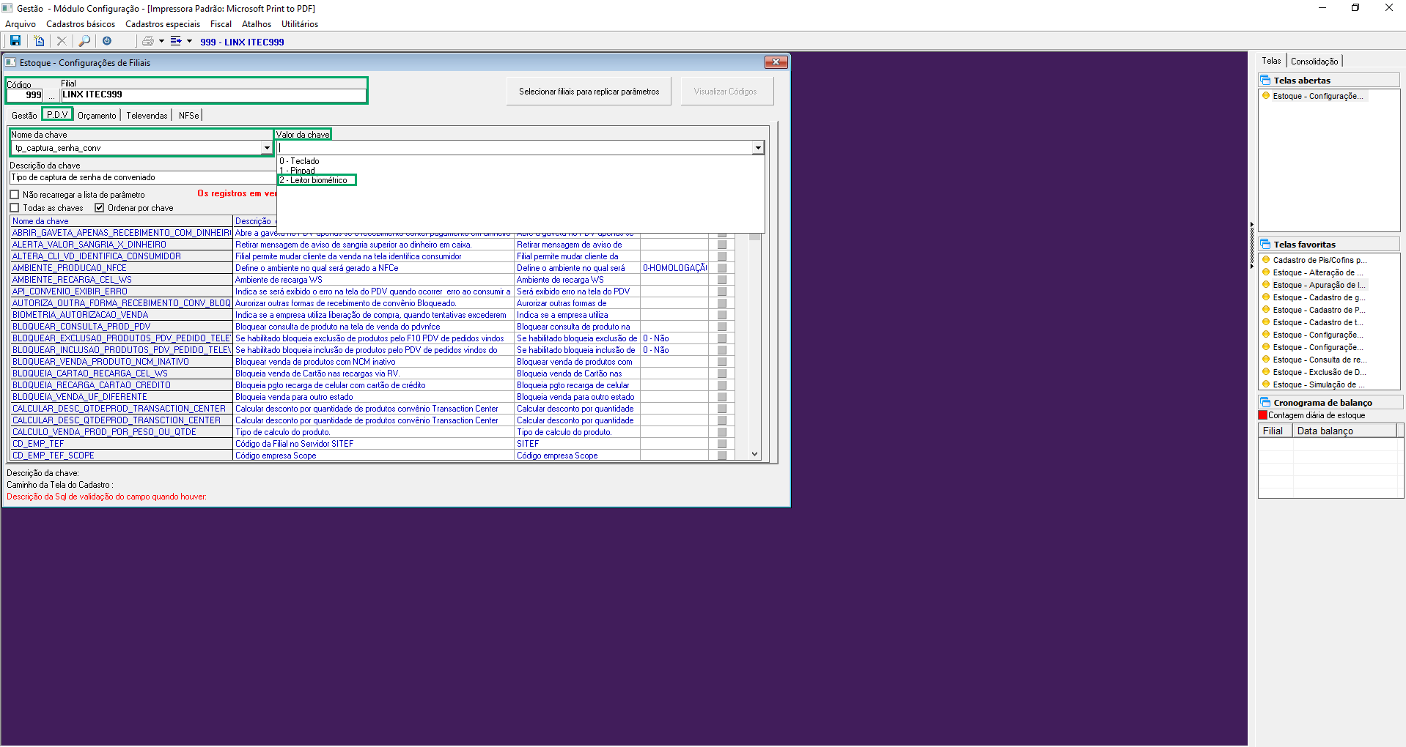Click the 'Data balanço' column header
This screenshot has width=1406, height=747.
[x=1344, y=431]
